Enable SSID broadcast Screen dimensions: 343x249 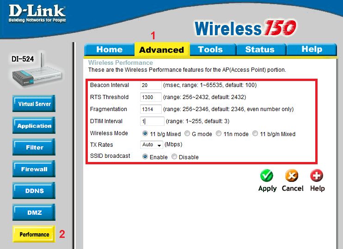pyautogui.click(x=145, y=156)
